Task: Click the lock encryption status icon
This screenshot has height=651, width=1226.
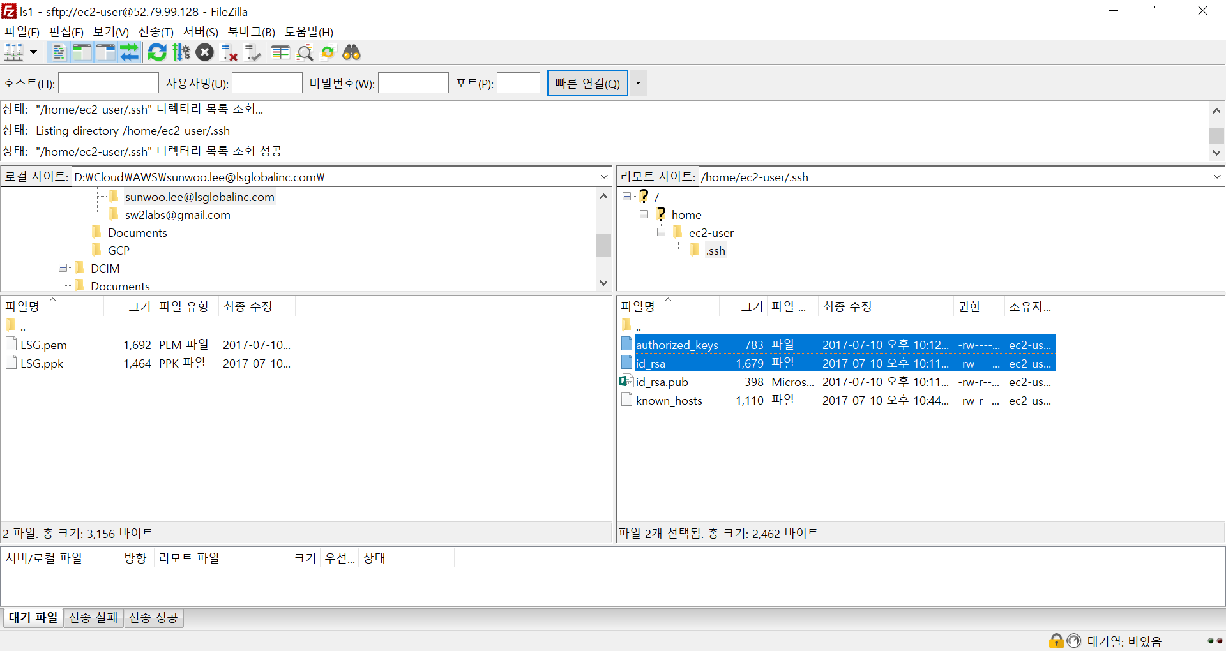Action: coord(1056,641)
